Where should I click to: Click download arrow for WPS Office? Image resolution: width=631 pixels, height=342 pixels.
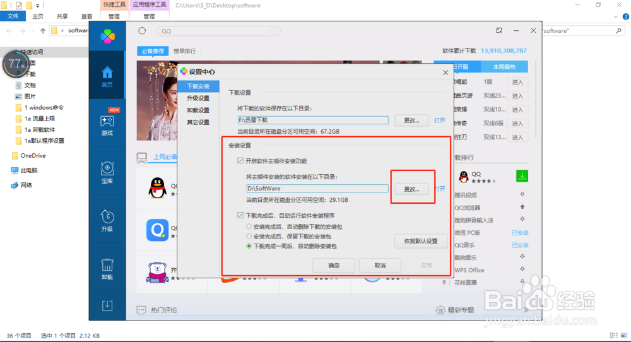(x=522, y=269)
